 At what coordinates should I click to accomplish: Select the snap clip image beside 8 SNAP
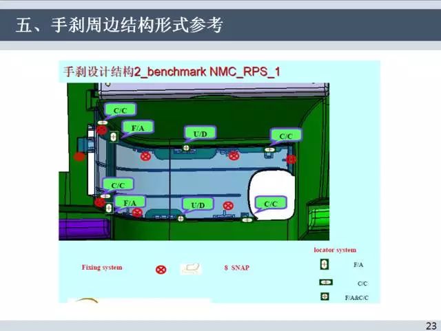pos(191,268)
